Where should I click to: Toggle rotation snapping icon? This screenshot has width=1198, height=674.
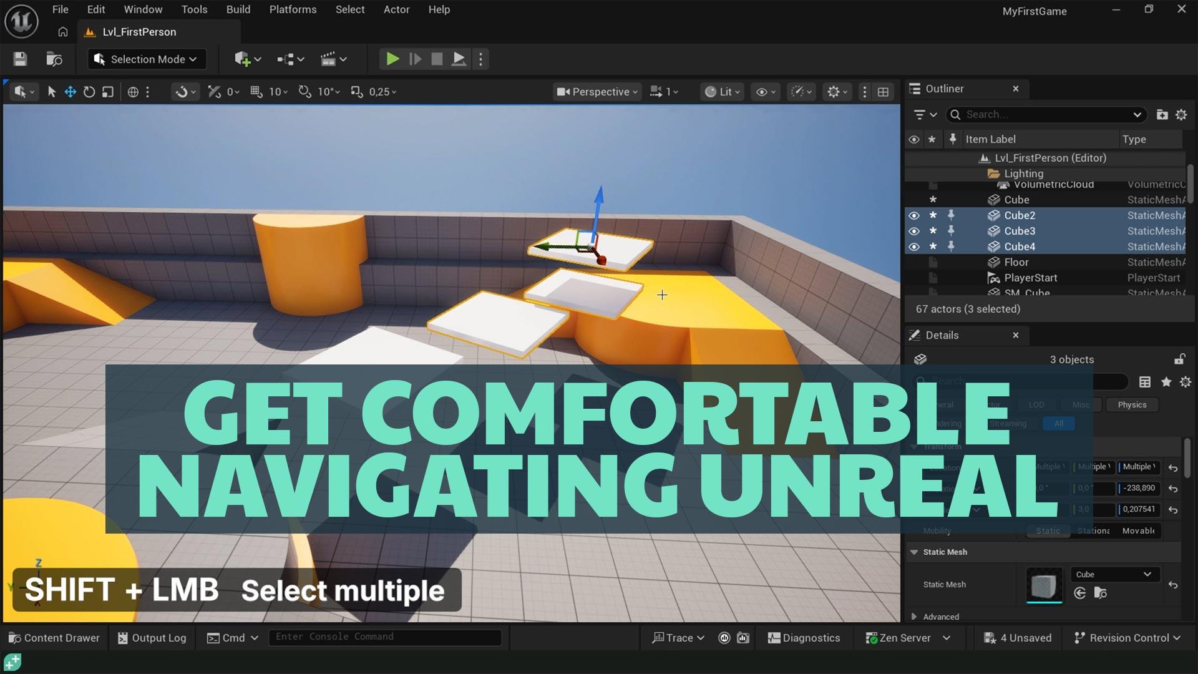coord(304,92)
